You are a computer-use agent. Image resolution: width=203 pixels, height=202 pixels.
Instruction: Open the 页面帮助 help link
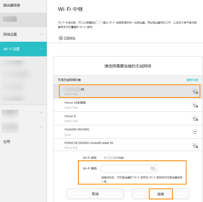point(69,38)
